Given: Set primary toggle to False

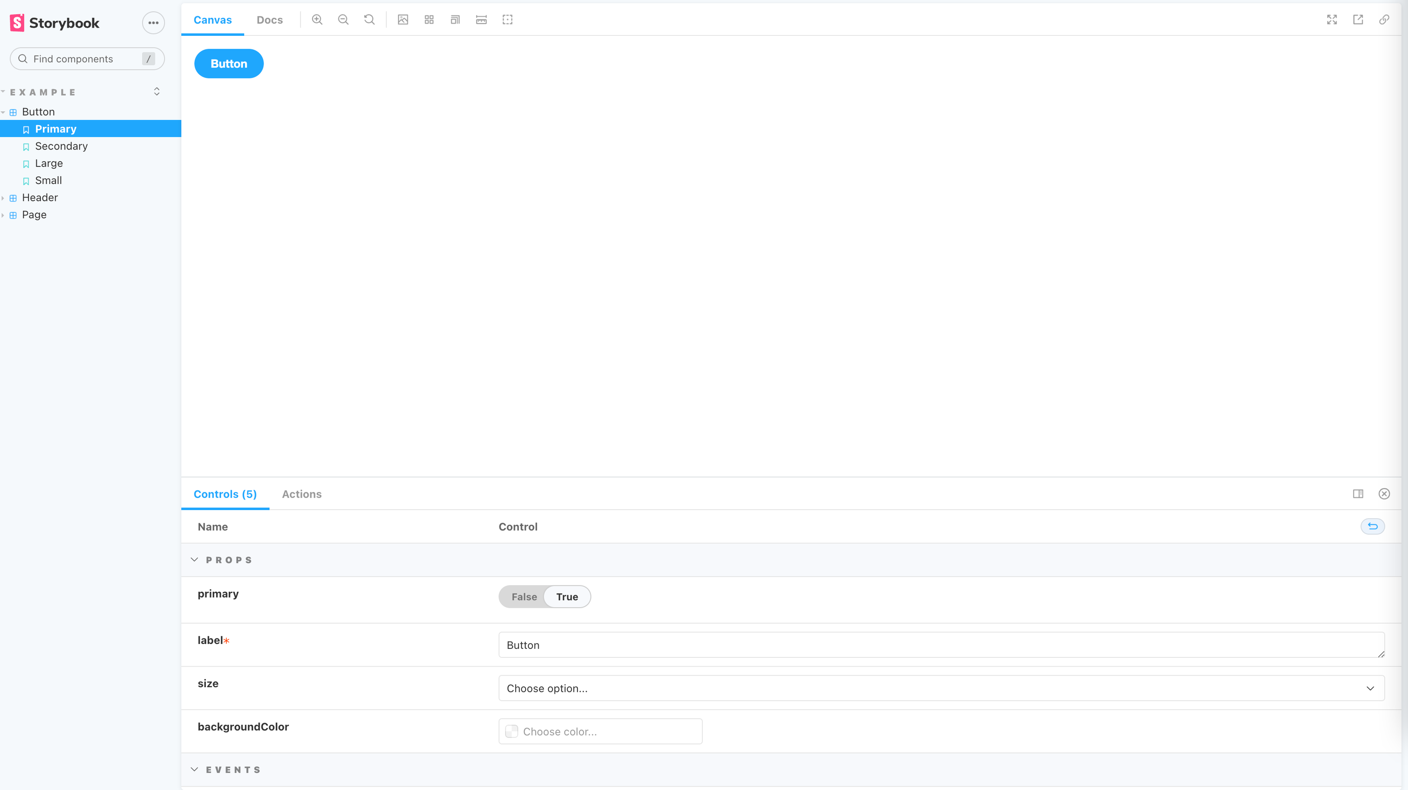Looking at the screenshot, I should click(x=524, y=596).
